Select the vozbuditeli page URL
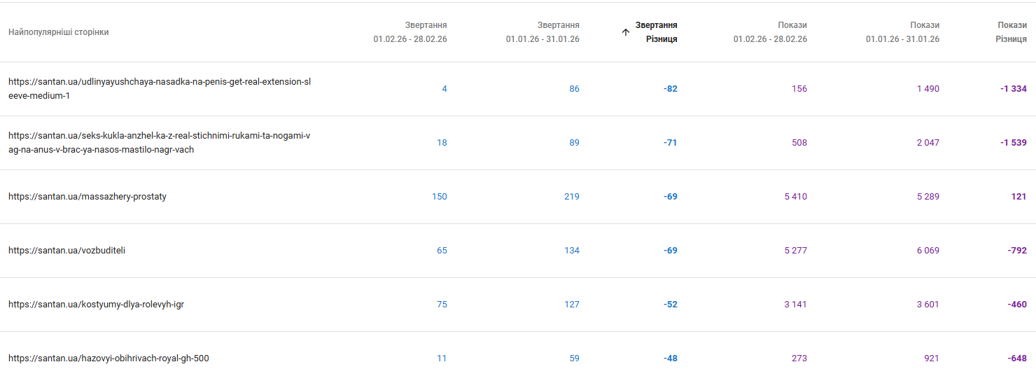 [x=67, y=251]
